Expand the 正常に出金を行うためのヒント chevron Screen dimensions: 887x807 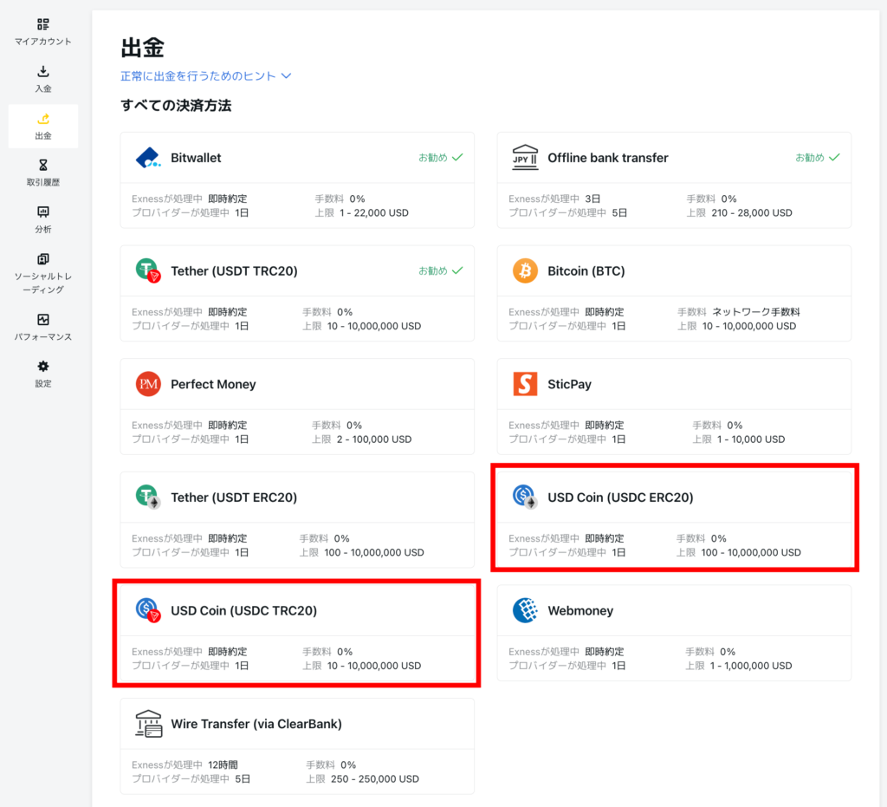click(x=286, y=75)
